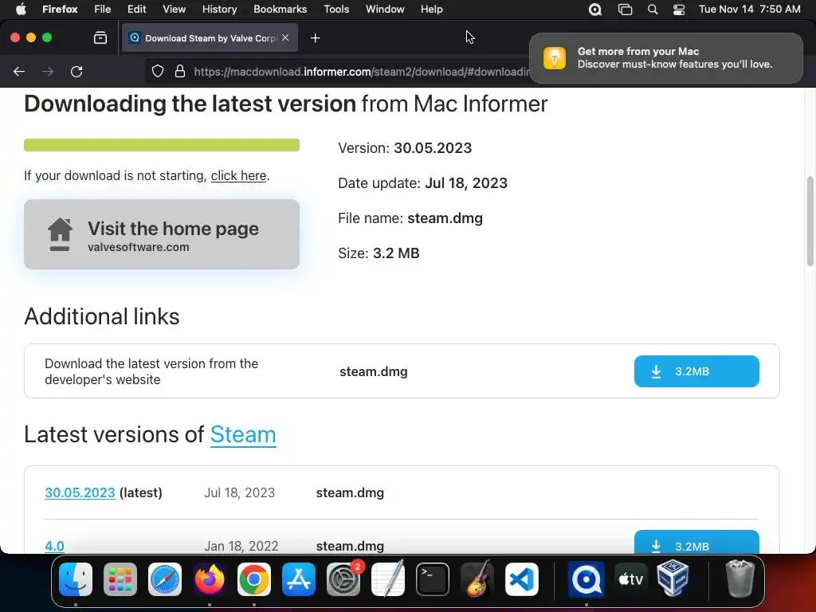Click the page's vertical scrollbar
816x612 pixels.
click(x=810, y=222)
